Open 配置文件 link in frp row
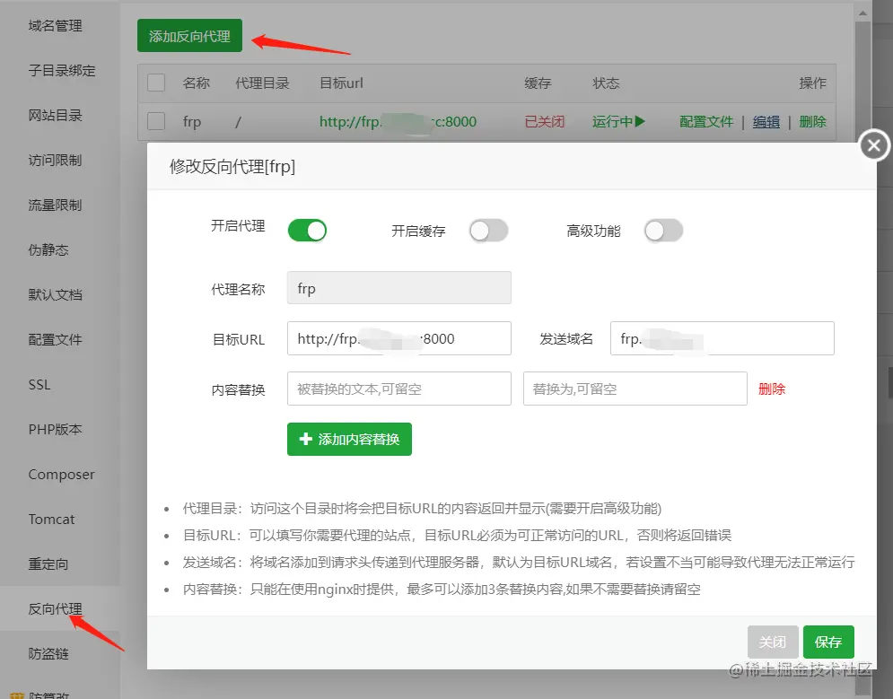Screen dimensions: 893x699 [x=706, y=121]
